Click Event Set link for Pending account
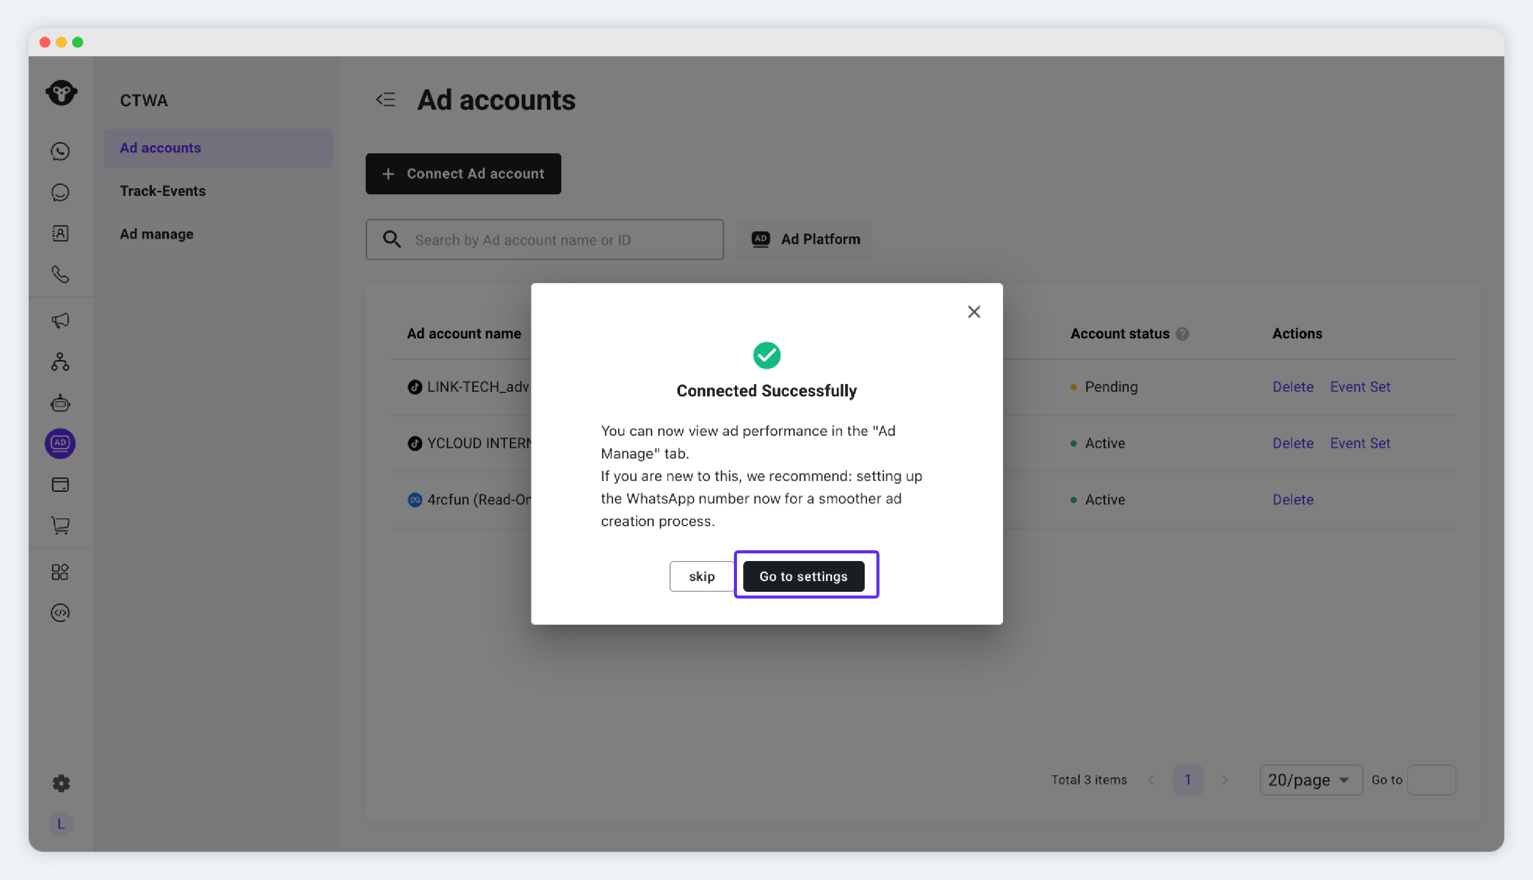The height and width of the screenshot is (880, 1533). [1360, 387]
